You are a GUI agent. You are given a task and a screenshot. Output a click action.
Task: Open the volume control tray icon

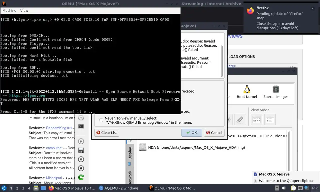tap(284, 188)
